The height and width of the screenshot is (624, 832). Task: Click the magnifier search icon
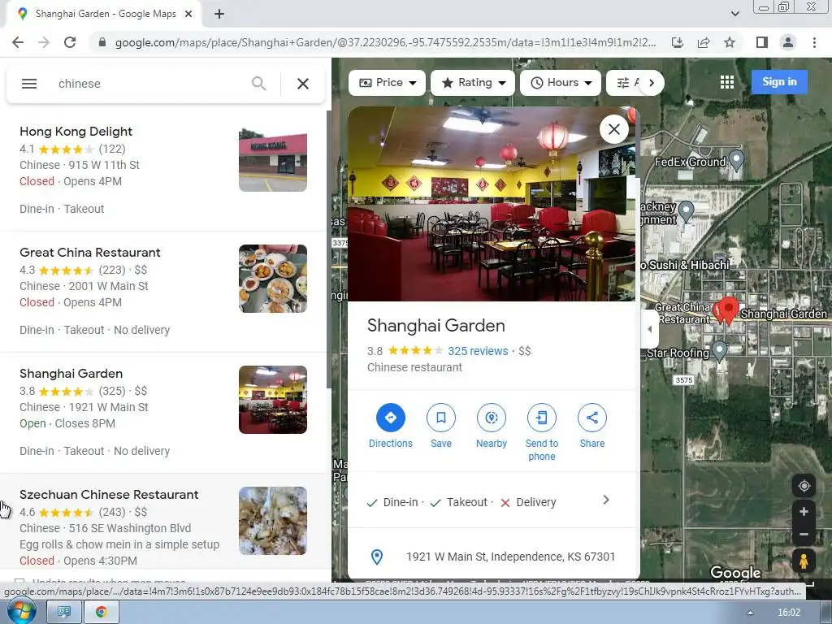[x=258, y=84]
